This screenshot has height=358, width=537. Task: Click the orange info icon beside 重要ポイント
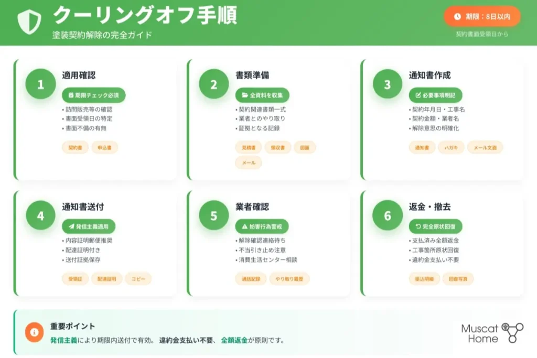[34, 332]
